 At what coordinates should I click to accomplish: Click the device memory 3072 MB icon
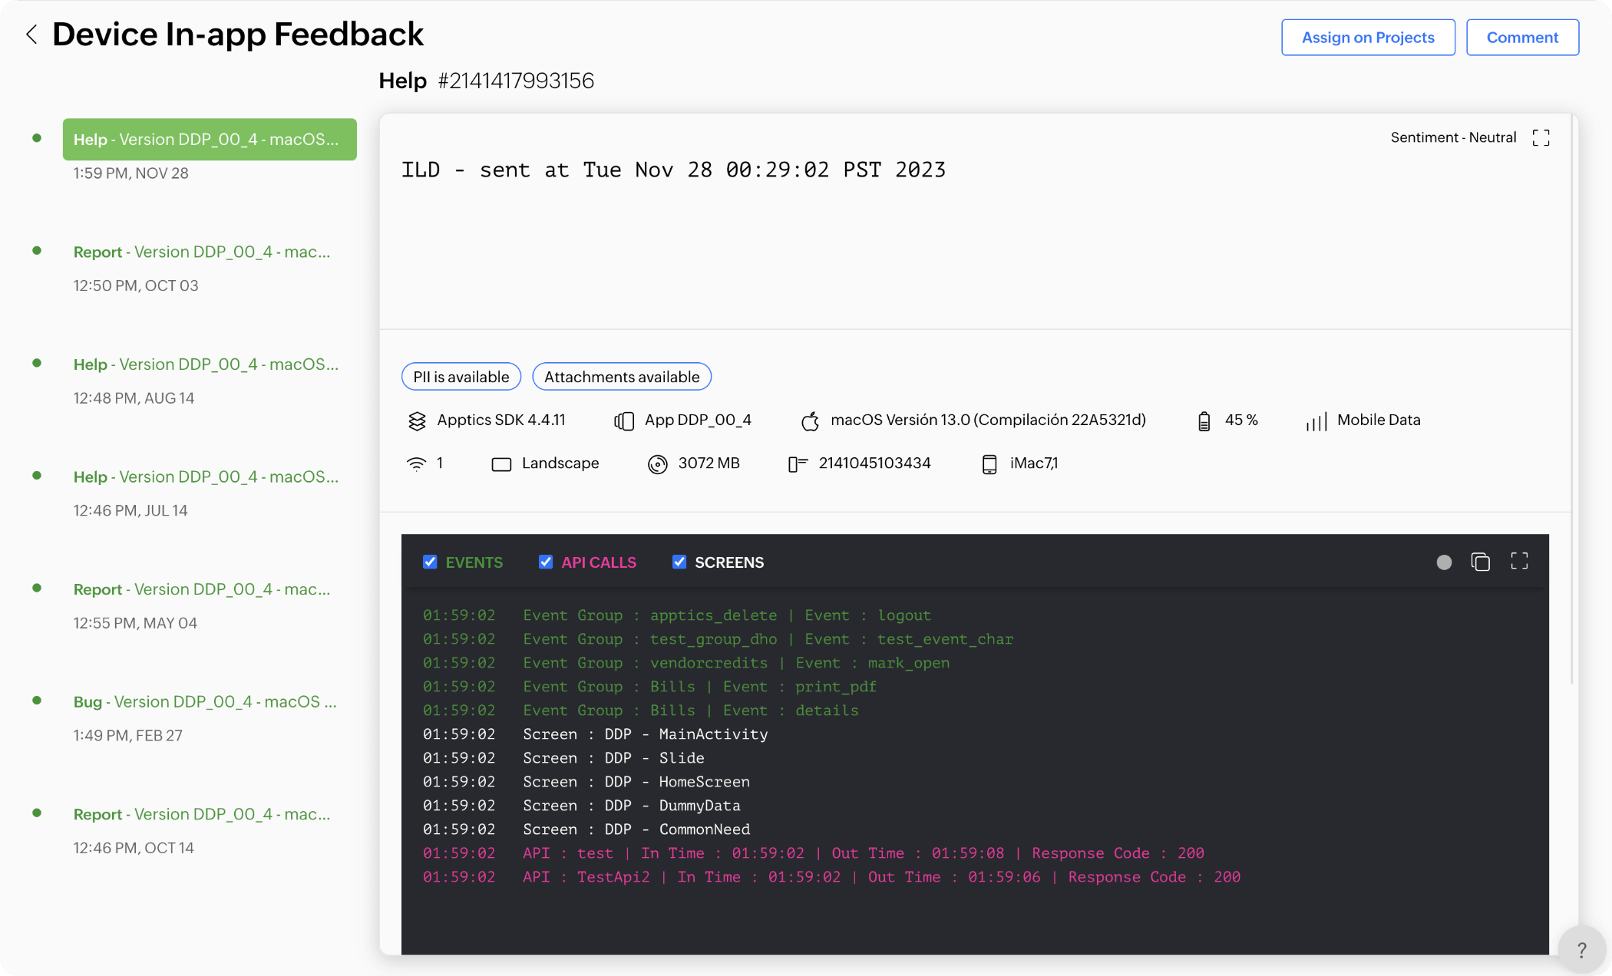coord(657,463)
